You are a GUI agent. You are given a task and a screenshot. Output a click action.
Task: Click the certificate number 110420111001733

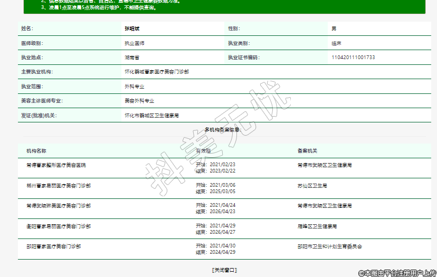click(x=353, y=57)
